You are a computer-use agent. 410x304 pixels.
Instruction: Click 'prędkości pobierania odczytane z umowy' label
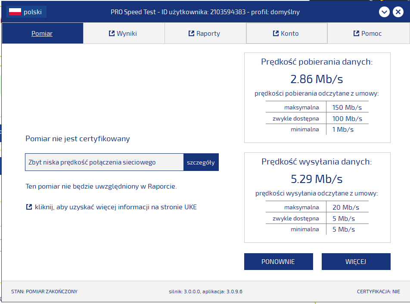tap(317, 93)
